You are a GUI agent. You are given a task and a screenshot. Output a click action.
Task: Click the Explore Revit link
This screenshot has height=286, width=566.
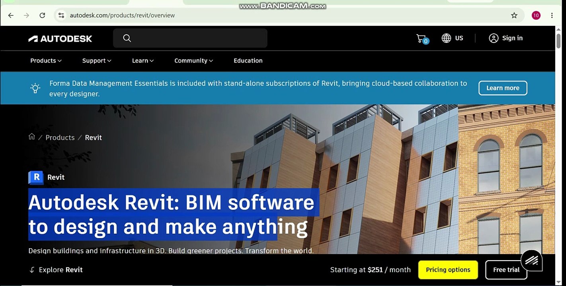click(61, 270)
